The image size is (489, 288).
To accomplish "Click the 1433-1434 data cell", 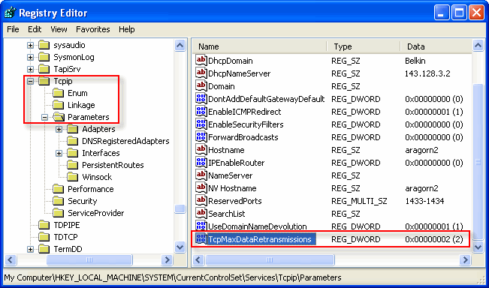I will tap(424, 201).
